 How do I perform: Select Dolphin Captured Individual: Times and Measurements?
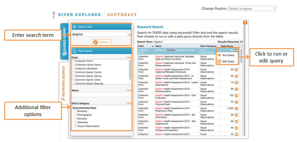click(175, 64)
